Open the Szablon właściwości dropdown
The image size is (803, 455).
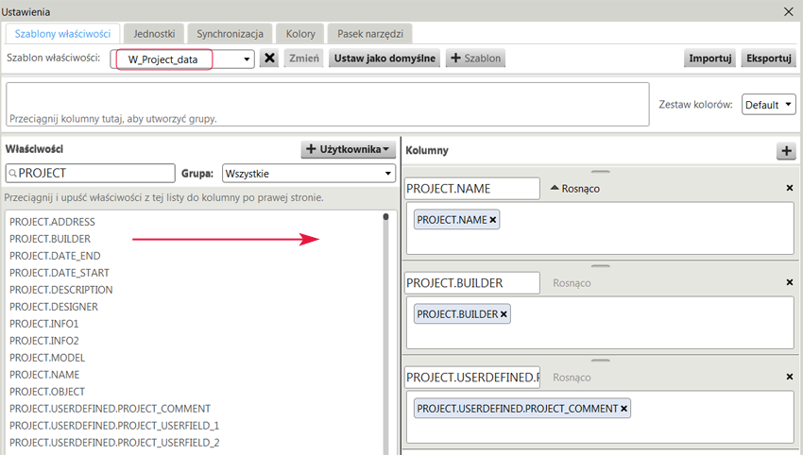click(183, 59)
